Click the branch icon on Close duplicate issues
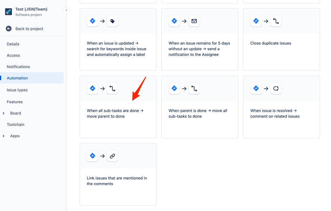This screenshot has width=331, height=211. pos(276,21)
